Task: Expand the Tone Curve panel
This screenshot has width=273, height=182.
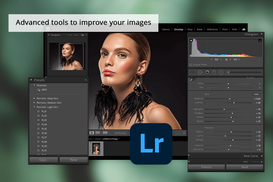Action: point(262,156)
